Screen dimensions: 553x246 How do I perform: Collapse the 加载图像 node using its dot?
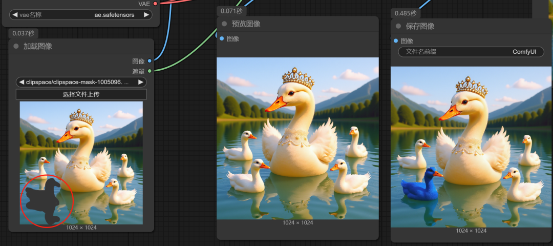pos(16,46)
